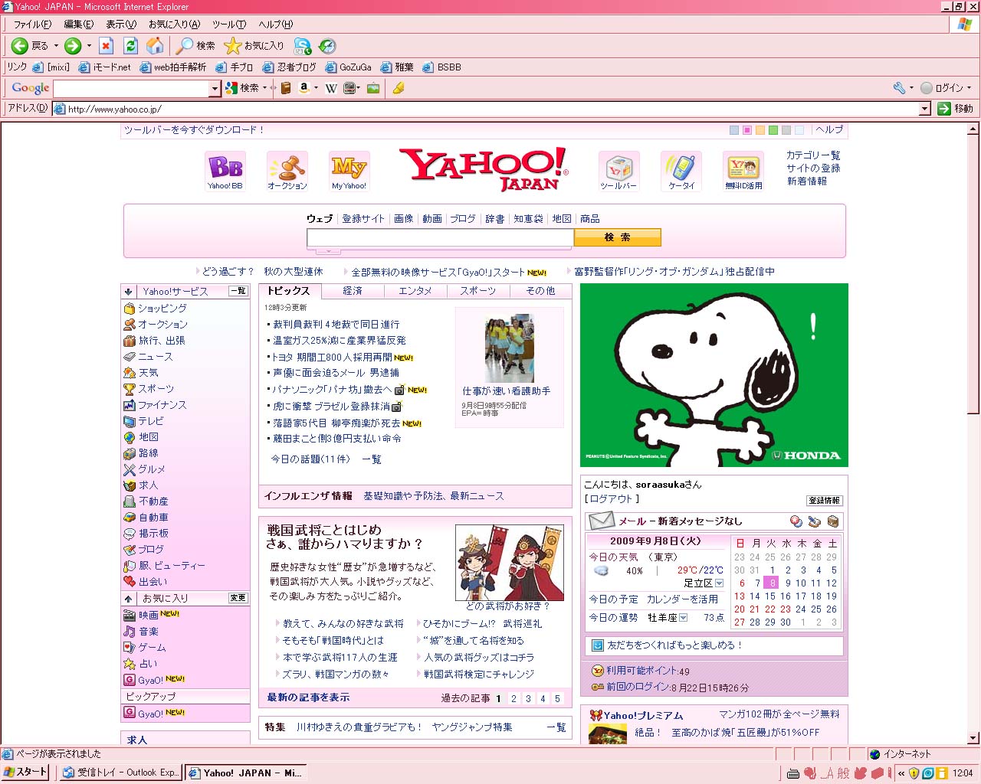Open the 無料ID活用 icon

pos(743,171)
